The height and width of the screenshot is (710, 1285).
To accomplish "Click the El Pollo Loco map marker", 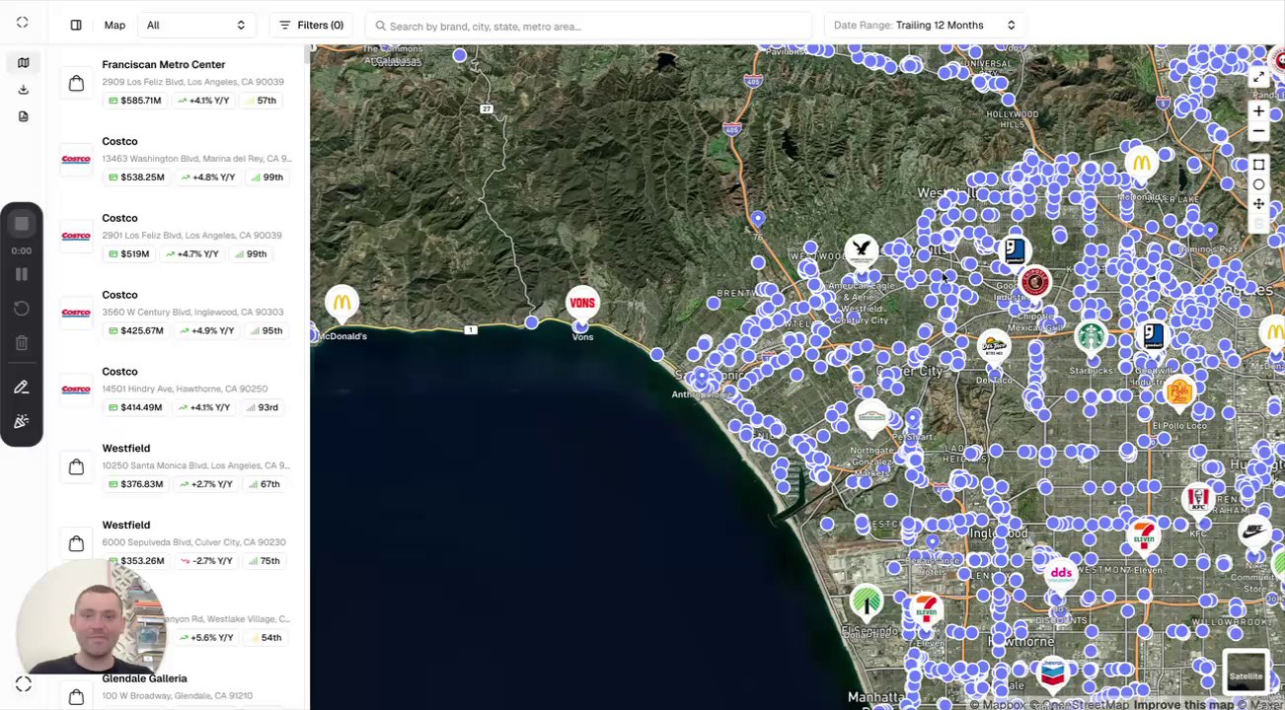I will tap(1178, 392).
